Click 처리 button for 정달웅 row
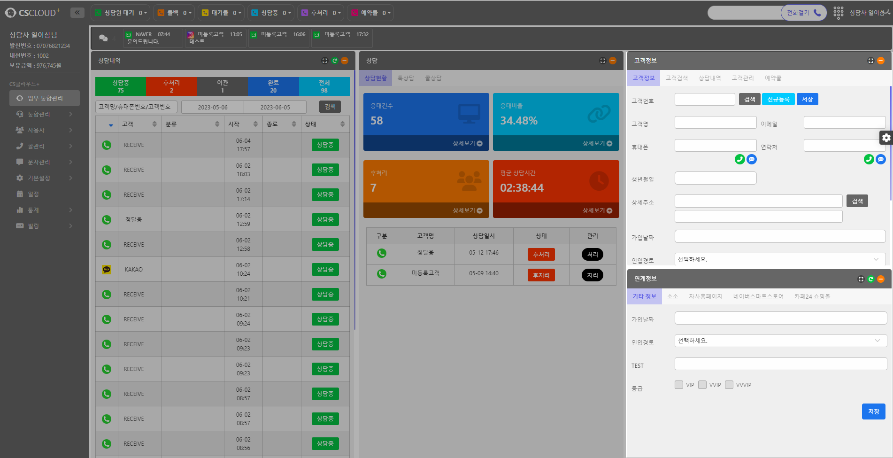Image resolution: width=893 pixels, height=458 pixels. pos(592,255)
